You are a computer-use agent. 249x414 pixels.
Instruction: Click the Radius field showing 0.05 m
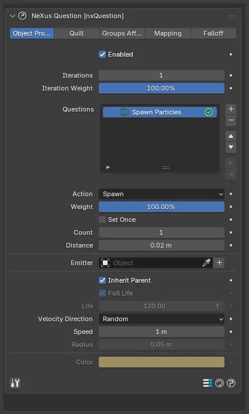click(161, 345)
